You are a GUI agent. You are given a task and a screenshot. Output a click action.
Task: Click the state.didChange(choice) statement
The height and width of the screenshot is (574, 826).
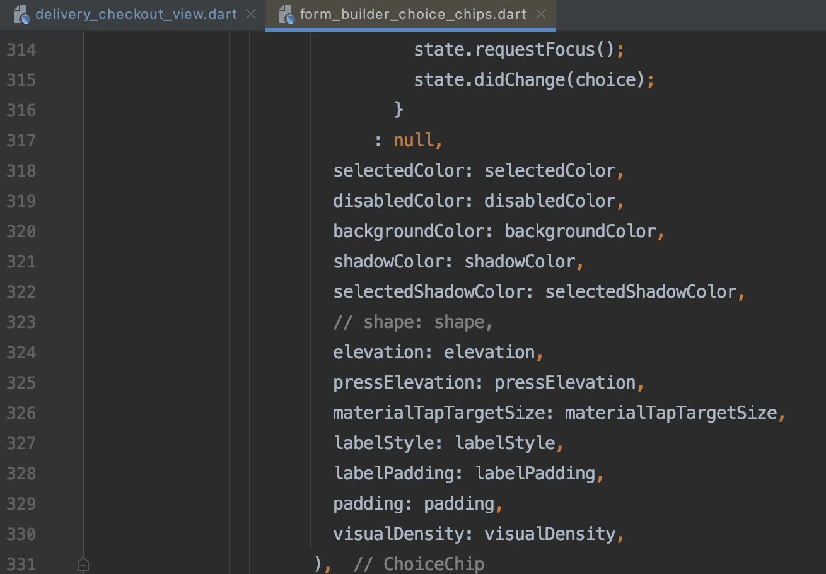click(x=533, y=79)
